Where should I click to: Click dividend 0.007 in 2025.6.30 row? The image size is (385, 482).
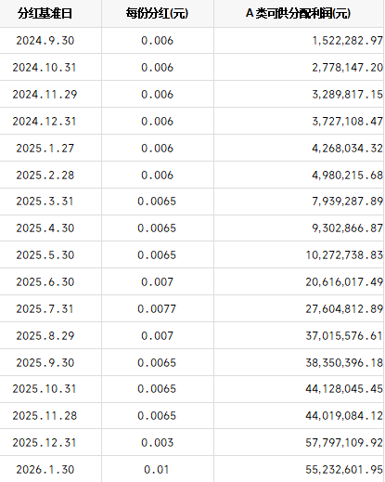(157, 282)
